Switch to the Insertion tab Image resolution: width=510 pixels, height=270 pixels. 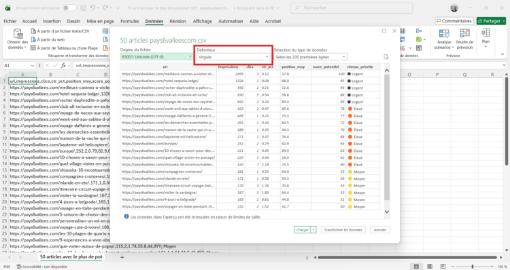point(52,21)
